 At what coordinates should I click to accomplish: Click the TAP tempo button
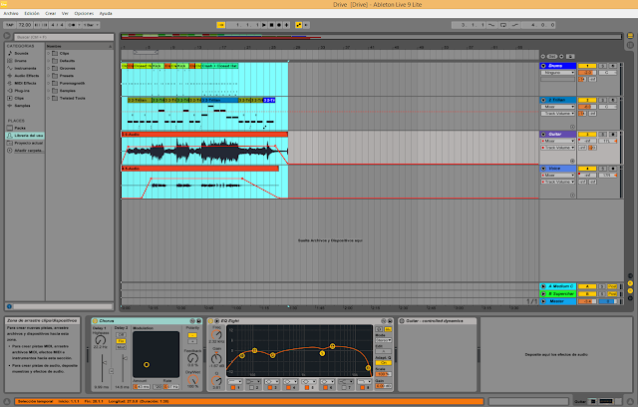tap(10, 25)
